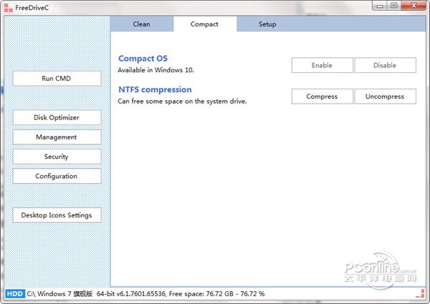Close the FreeDriveC window

[414, 6]
